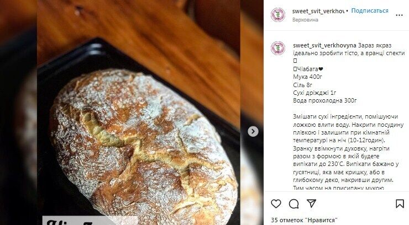Go to next photo with arrow button
Viewport: 409px width, 225px height.
point(253,131)
